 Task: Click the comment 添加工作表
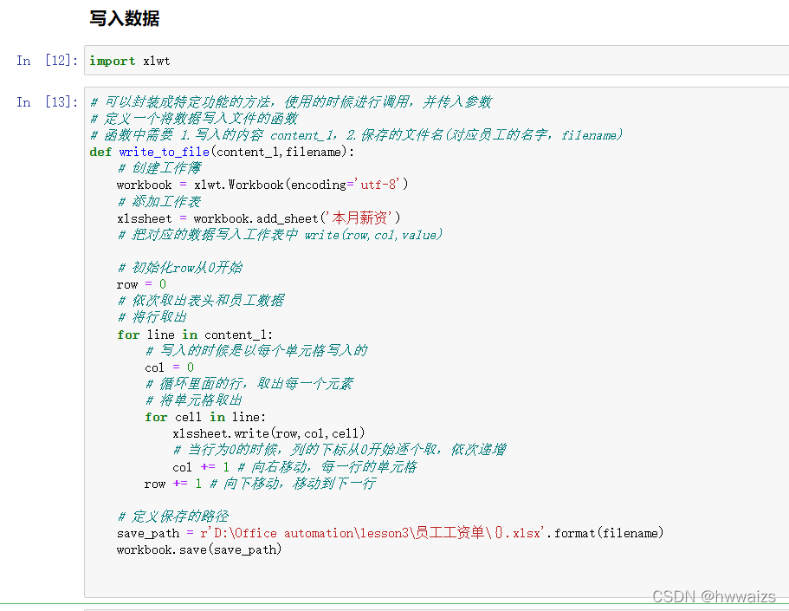[159, 201]
